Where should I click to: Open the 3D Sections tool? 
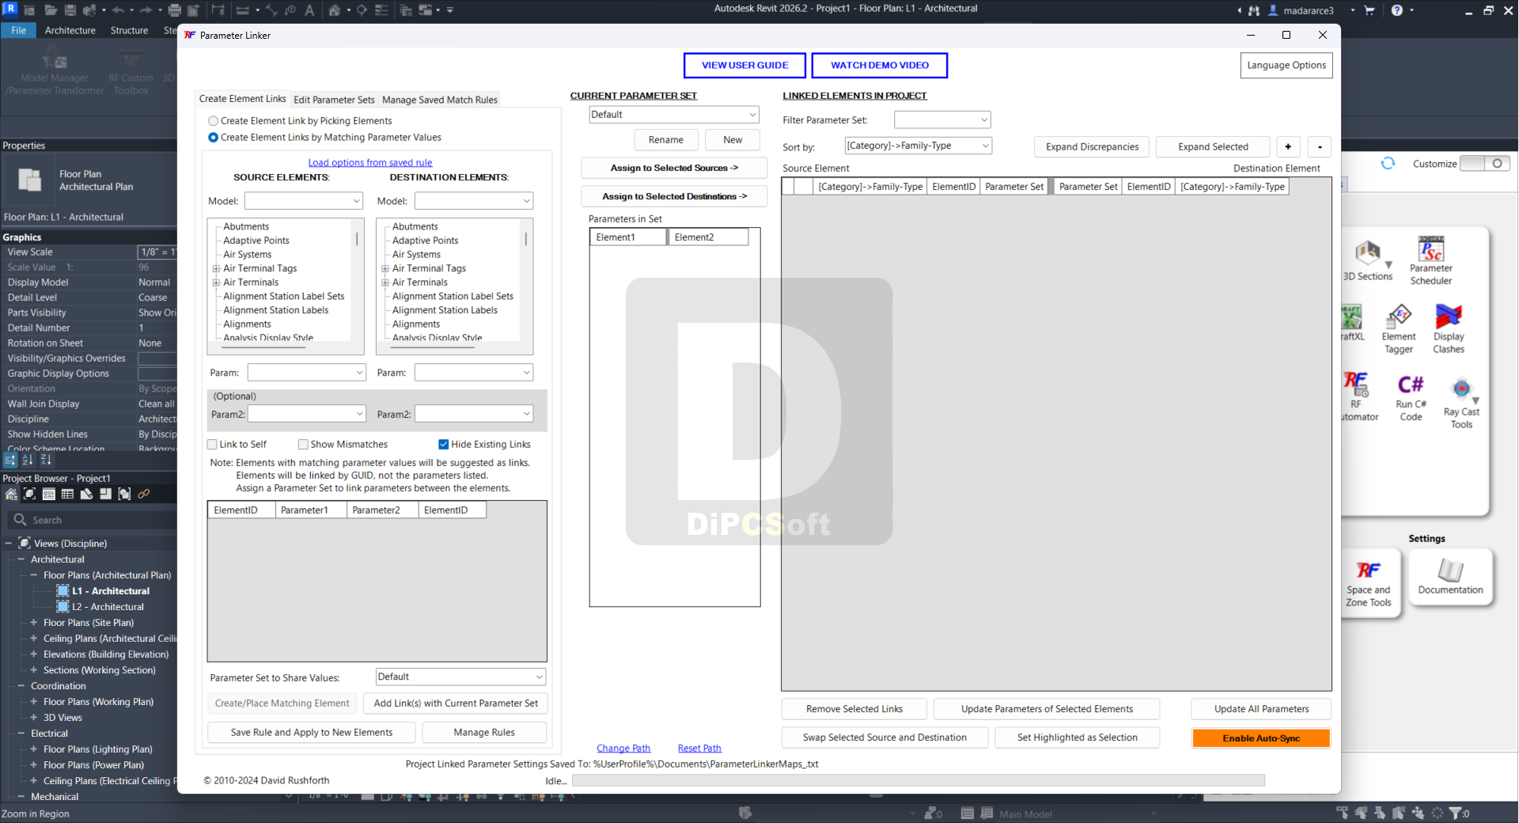click(x=1368, y=261)
